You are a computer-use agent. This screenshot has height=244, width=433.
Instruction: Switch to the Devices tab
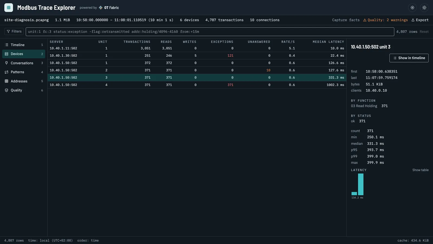[x=24, y=54]
